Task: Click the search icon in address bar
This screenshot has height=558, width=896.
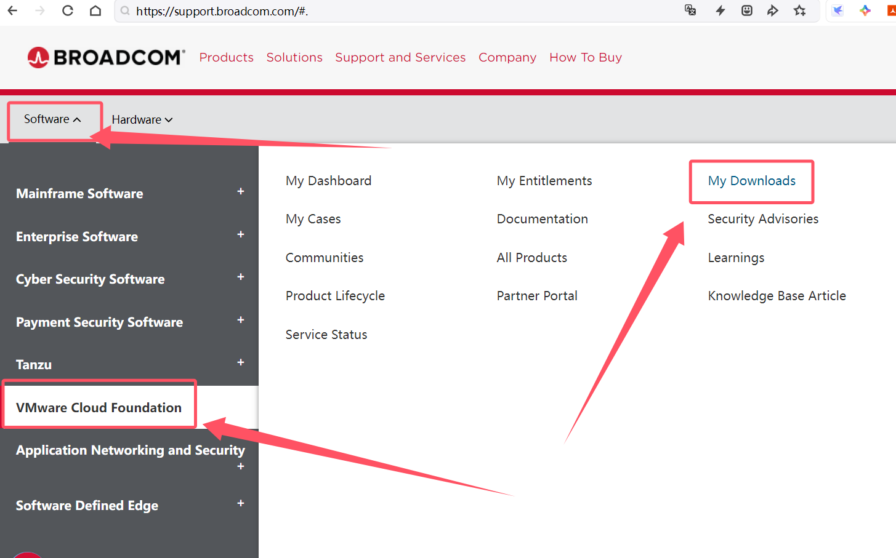Action: tap(125, 11)
